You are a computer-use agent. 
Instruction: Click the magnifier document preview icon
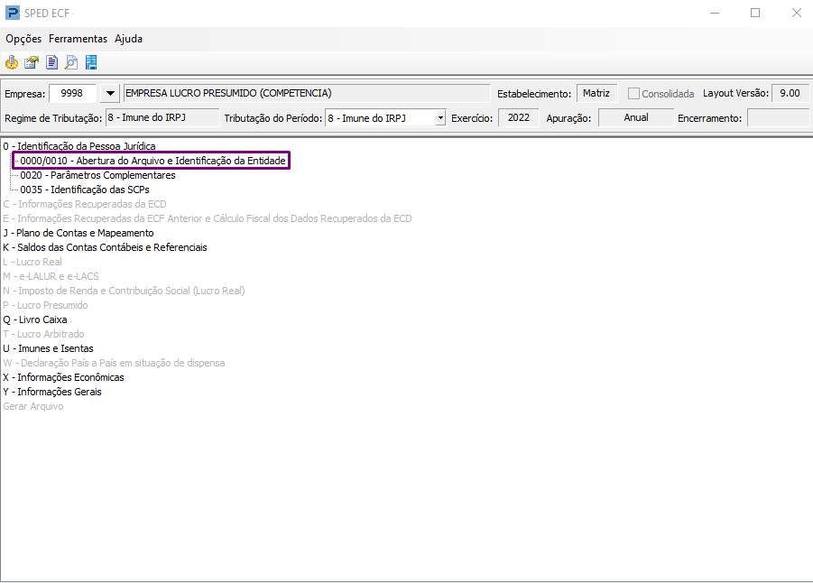click(x=71, y=63)
